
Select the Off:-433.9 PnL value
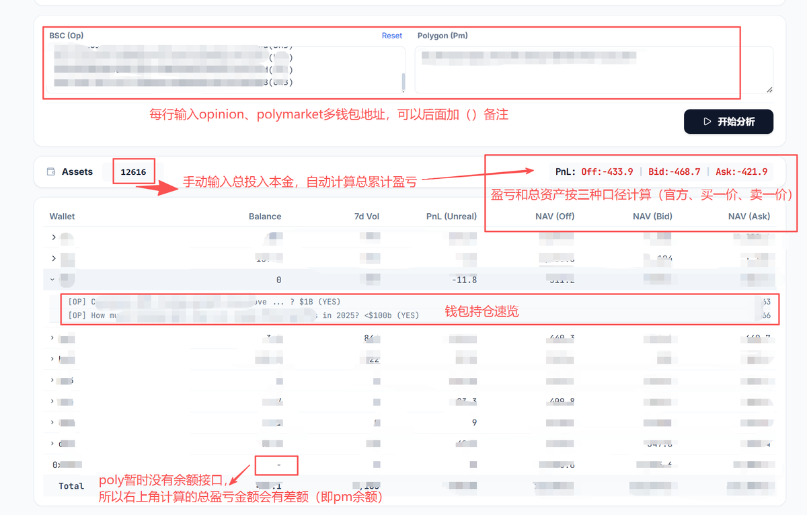click(607, 172)
